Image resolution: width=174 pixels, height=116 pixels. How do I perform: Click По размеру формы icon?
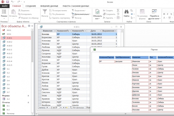[142, 12]
